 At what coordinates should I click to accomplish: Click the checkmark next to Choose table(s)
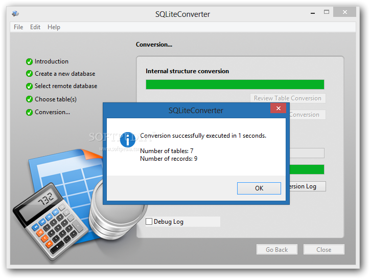point(29,99)
